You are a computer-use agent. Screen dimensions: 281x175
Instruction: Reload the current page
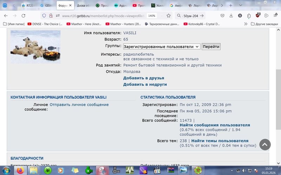click(23, 16)
